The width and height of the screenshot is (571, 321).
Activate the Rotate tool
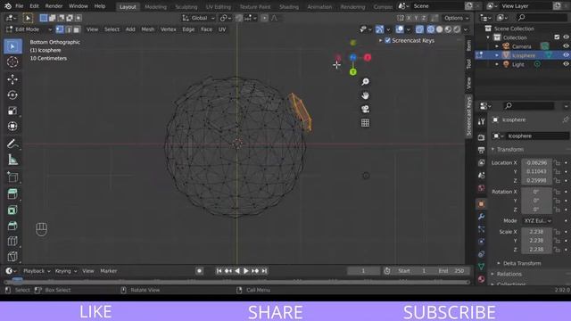[x=12, y=95]
